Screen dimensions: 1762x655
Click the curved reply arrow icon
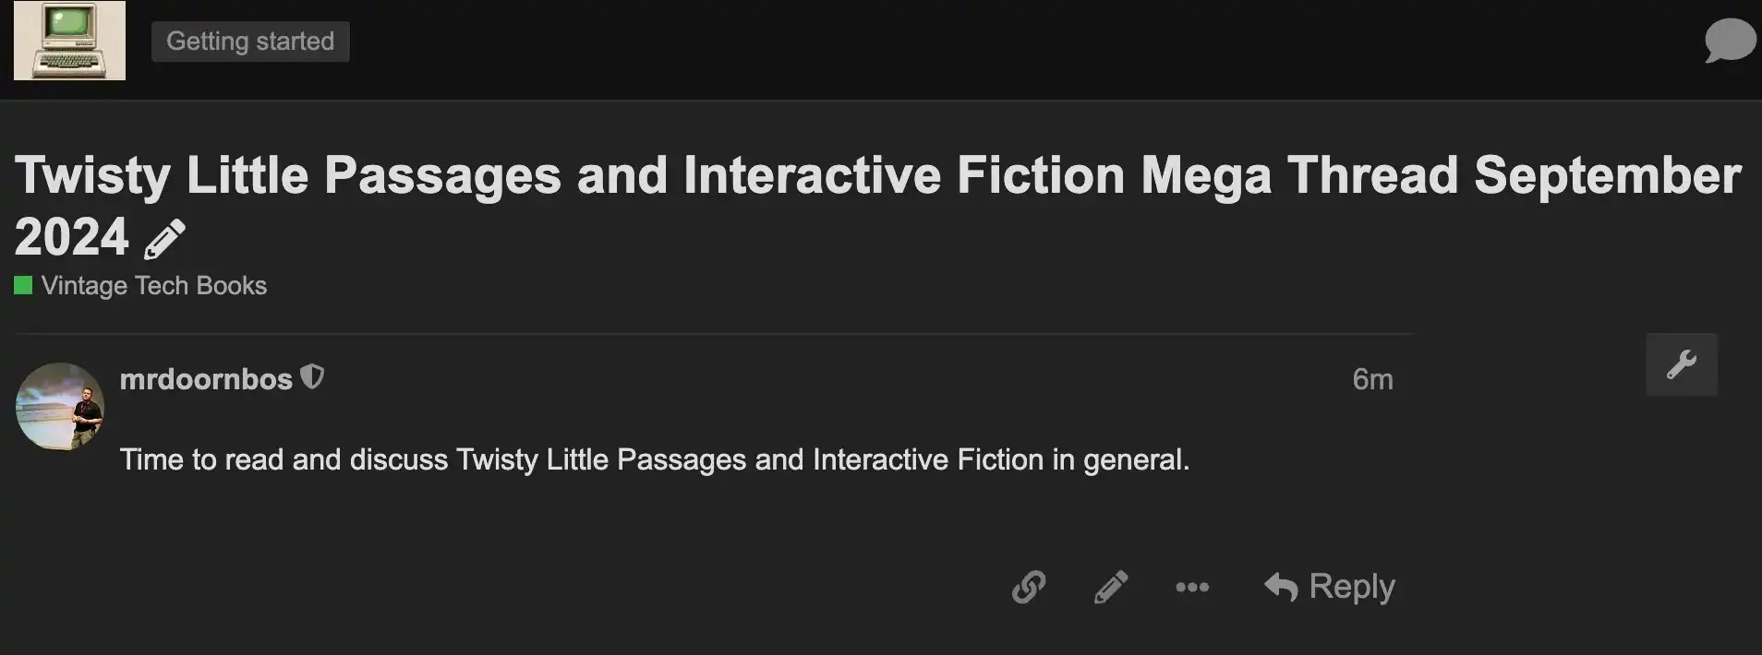[1281, 587]
